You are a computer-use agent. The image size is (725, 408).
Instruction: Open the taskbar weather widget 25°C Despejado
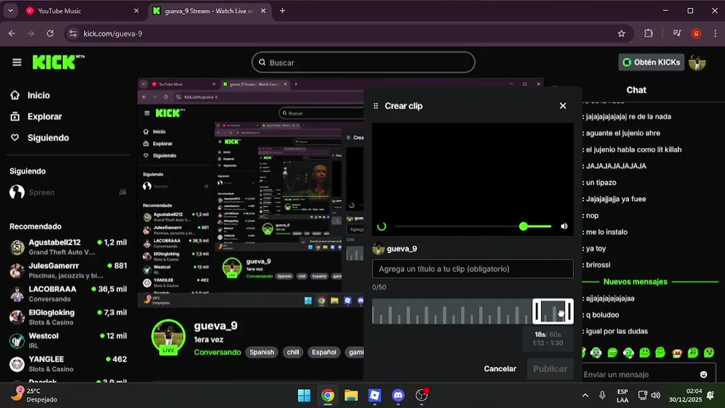tap(35, 395)
